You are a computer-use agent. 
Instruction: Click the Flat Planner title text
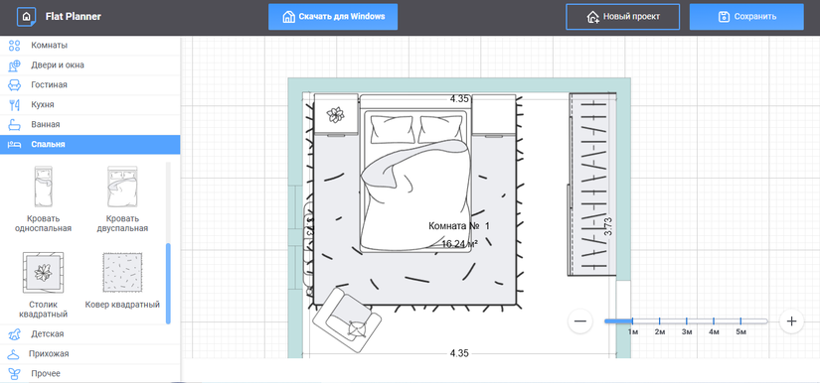click(x=74, y=17)
